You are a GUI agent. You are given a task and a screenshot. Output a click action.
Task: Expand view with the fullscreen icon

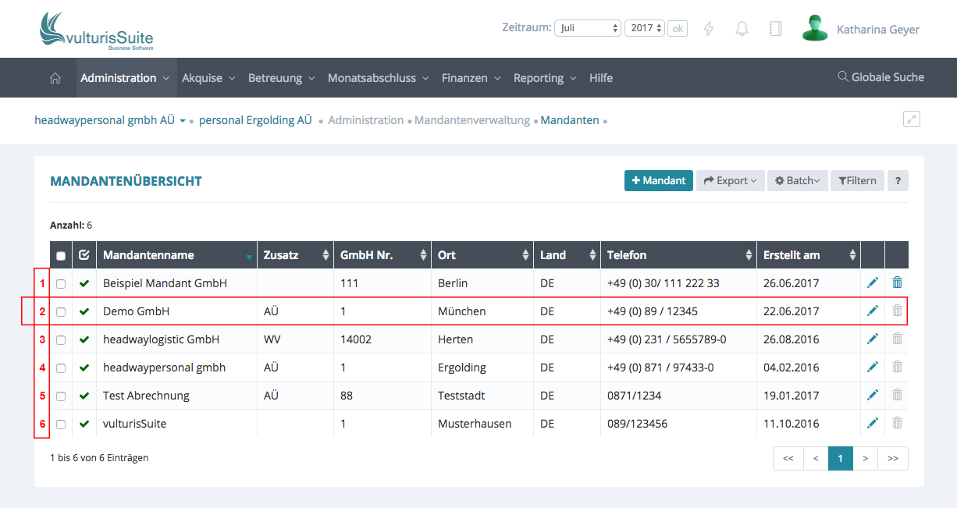pyautogui.click(x=911, y=119)
